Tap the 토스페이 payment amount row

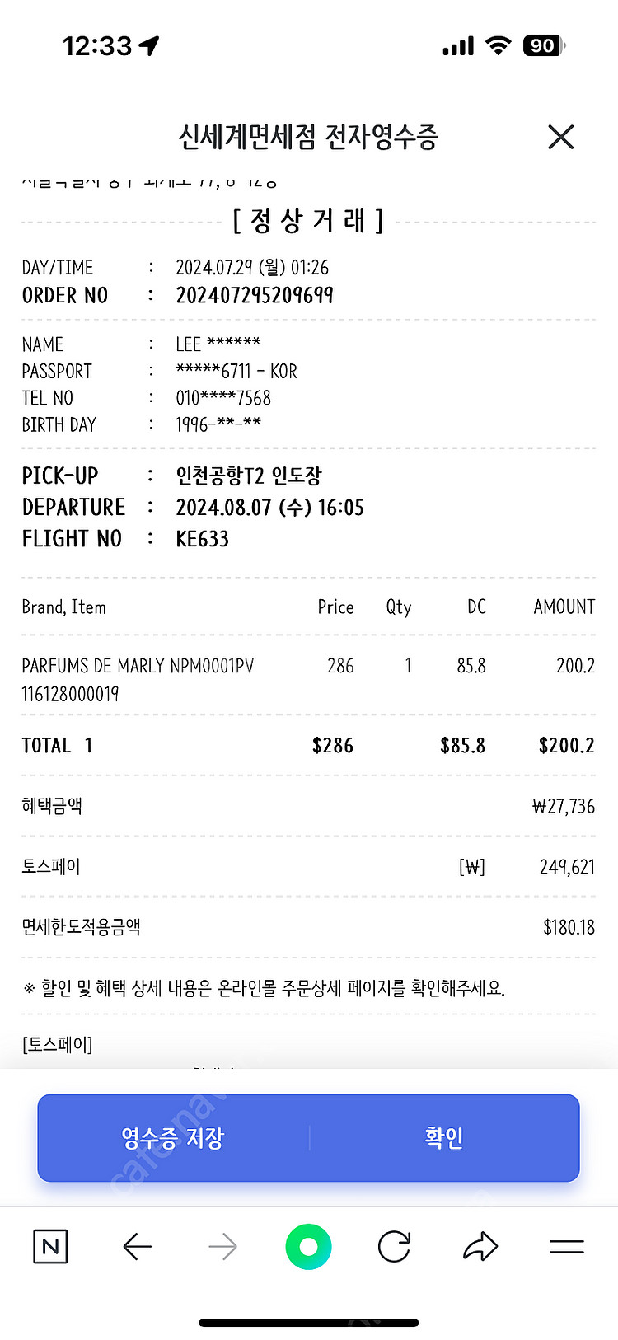click(x=308, y=867)
